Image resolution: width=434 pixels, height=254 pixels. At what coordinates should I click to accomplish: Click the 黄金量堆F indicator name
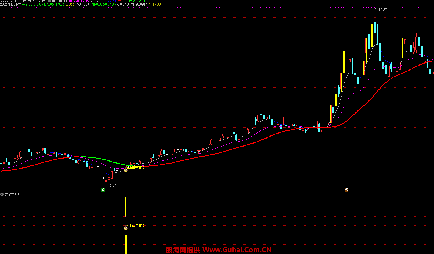pos(12,194)
